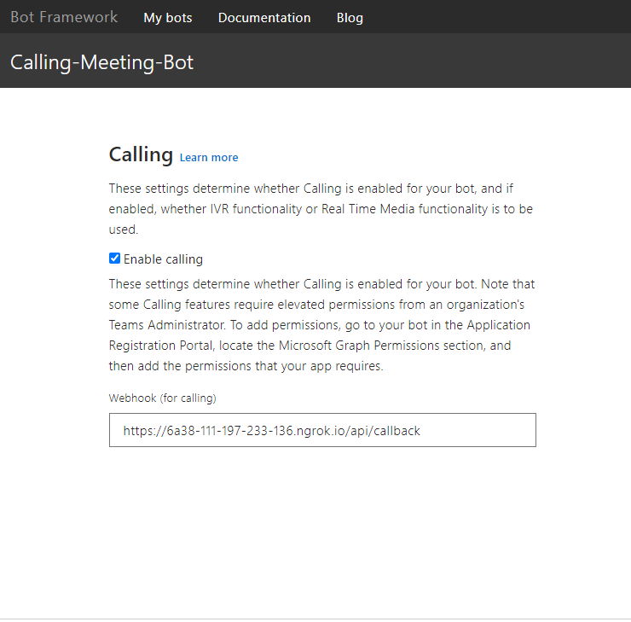This screenshot has height=622, width=631.
Task: Open the Bot Framework home link
Action: click(x=64, y=17)
